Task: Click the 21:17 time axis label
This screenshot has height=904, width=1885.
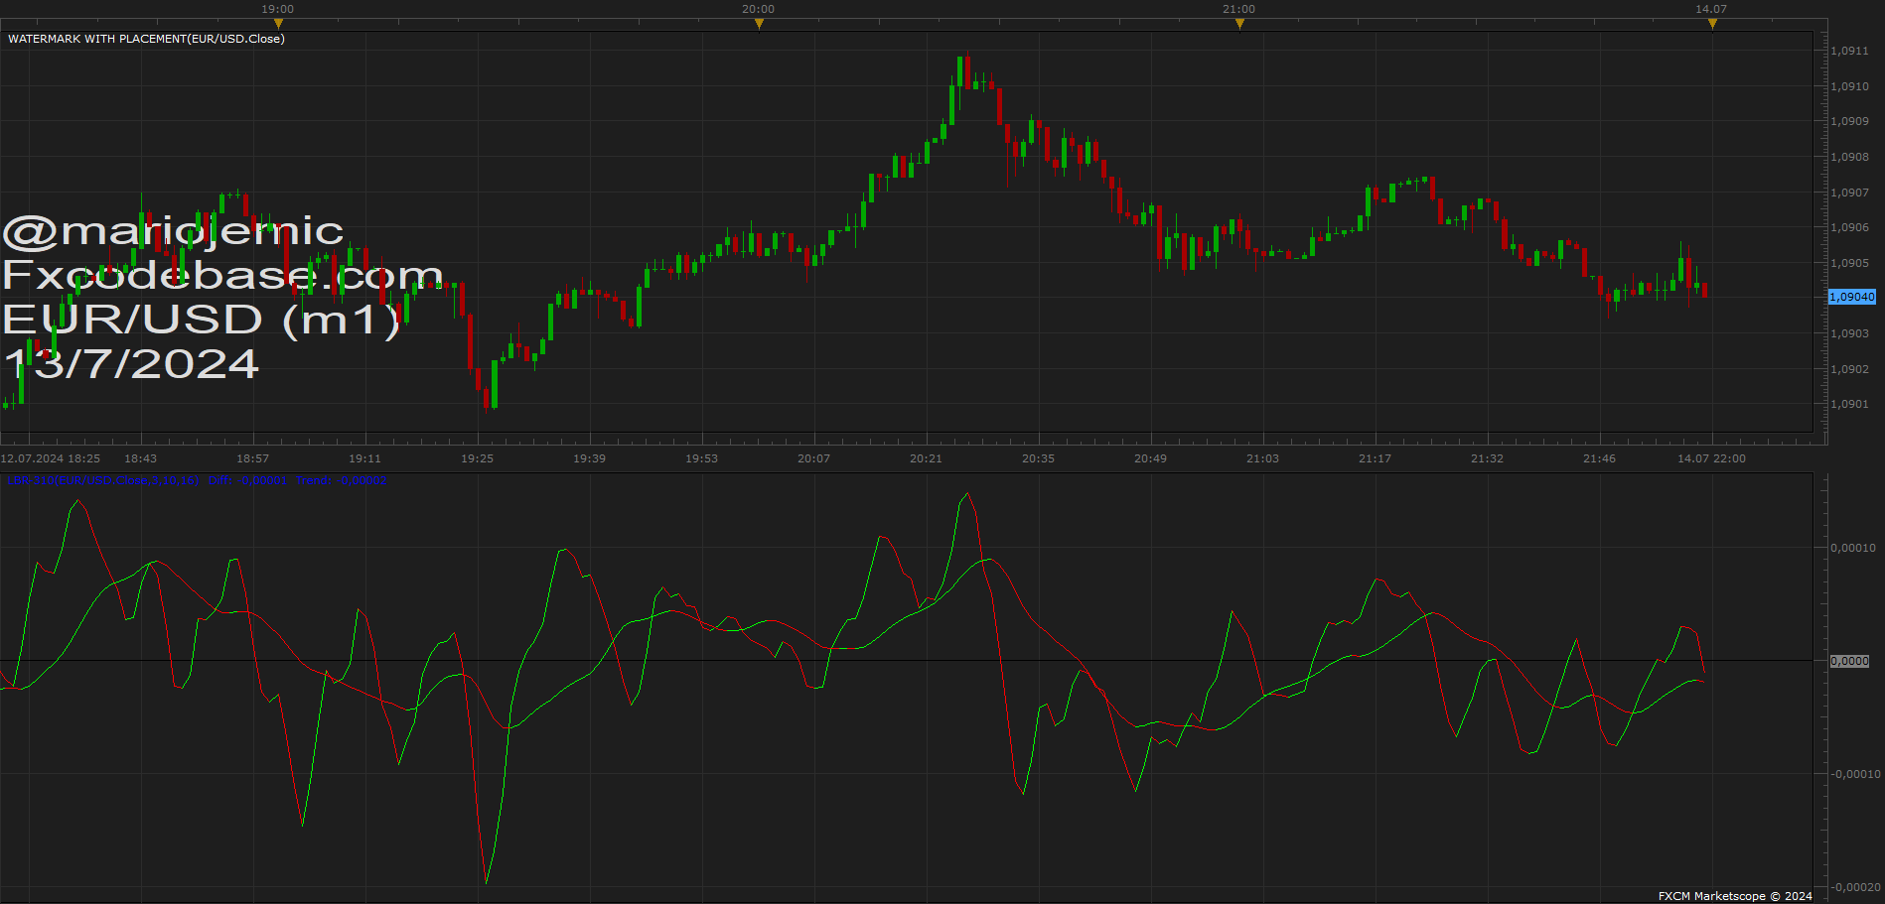Action: point(1375,458)
